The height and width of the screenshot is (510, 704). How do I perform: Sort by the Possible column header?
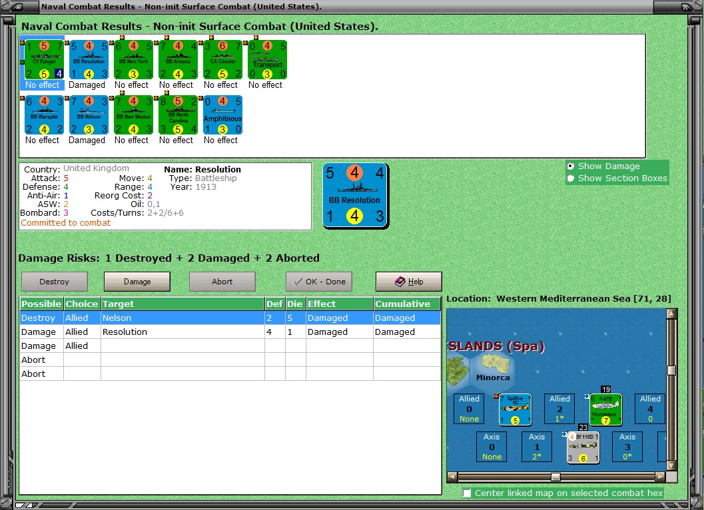point(41,304)
